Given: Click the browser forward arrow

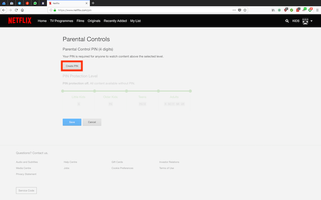Looking at the screenshot, I should point(10,10).
